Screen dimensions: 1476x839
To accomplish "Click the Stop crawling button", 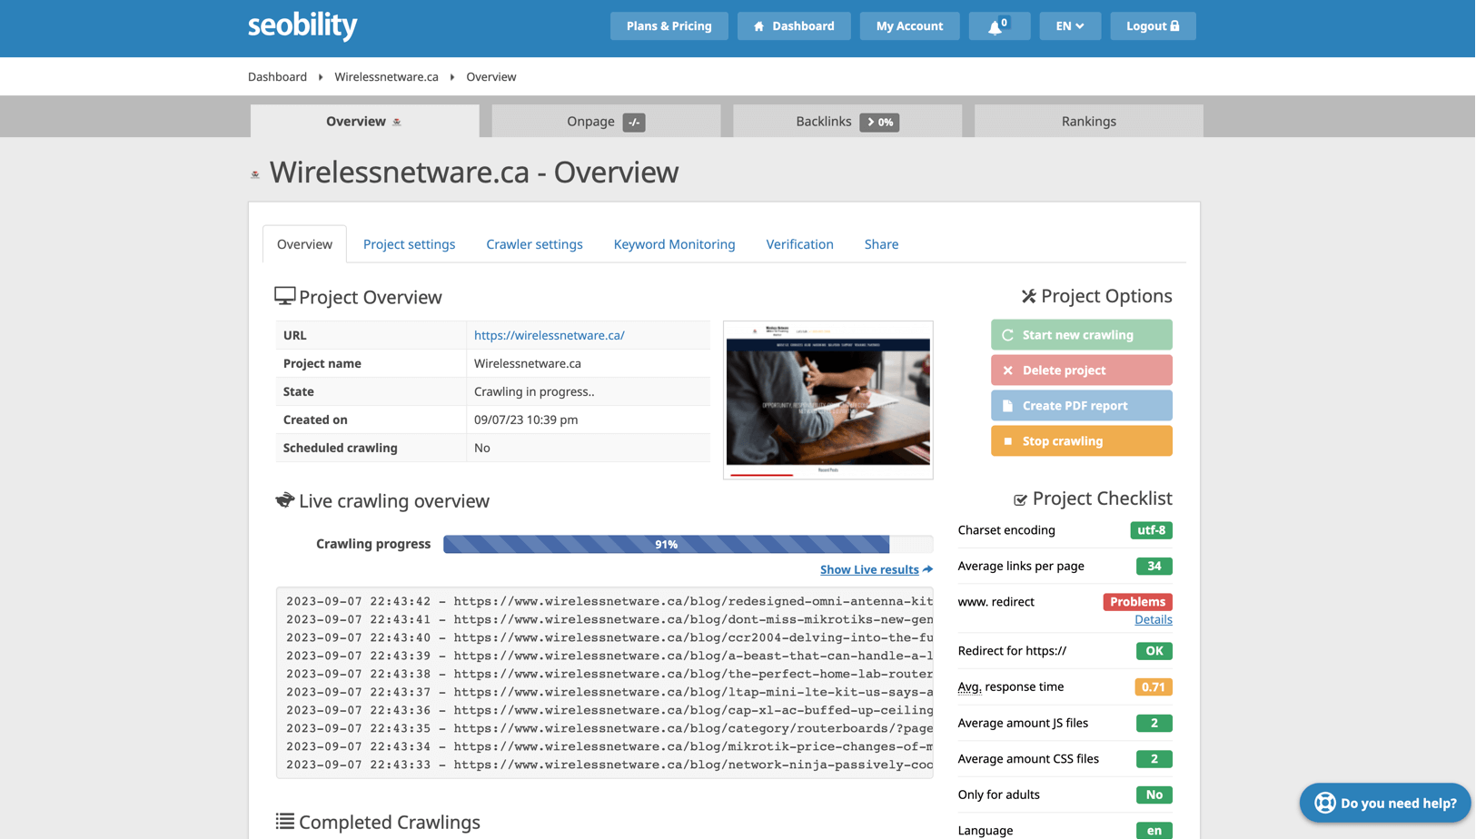I will click(1081, 441).
